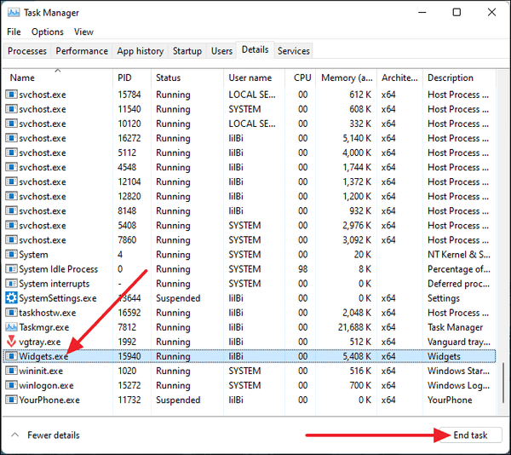The height and width of the screenshot is (455, 511).
Task: Select the Taskmgr.exe row name
Action: click(x=44, y=327)
